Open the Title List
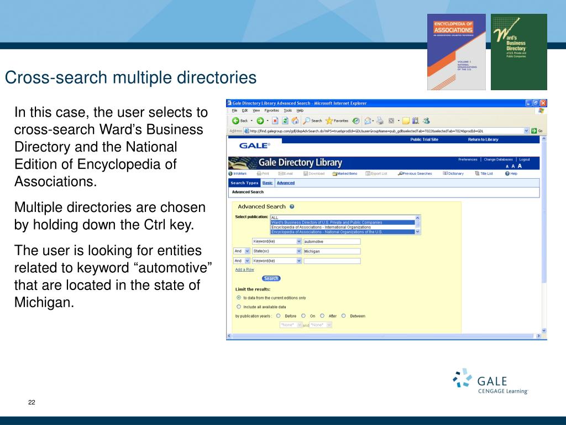The height and width of the screenshot is (425, 566). tap(484, 174)
